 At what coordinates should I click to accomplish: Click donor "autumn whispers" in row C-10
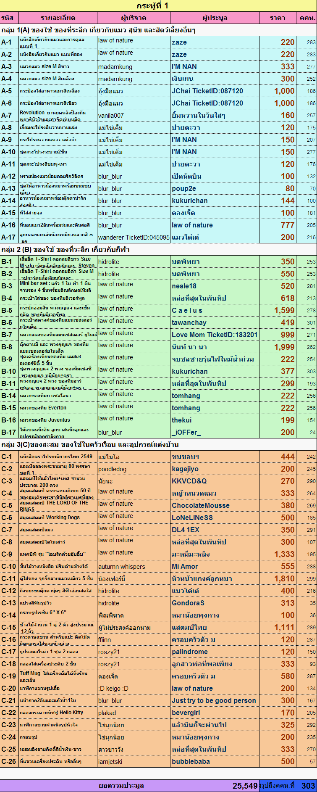[x=122, y=567]
